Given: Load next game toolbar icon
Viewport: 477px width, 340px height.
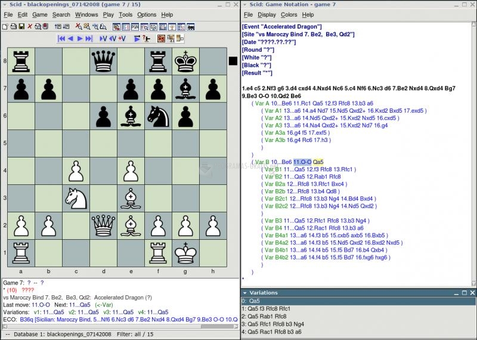Looking at the screenshot, I should pyautogui.click(x=66, y=26).
